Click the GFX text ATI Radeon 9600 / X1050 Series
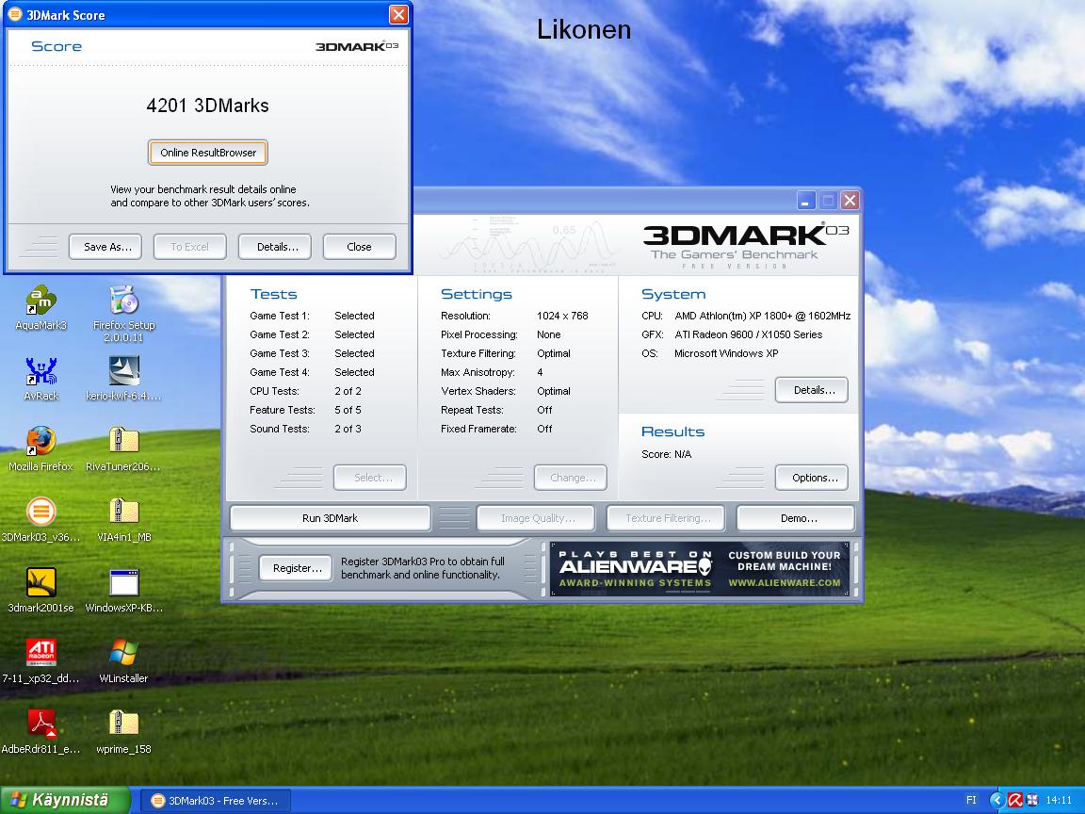Viewport: 1085px width, 814px height. coord(749,334)
